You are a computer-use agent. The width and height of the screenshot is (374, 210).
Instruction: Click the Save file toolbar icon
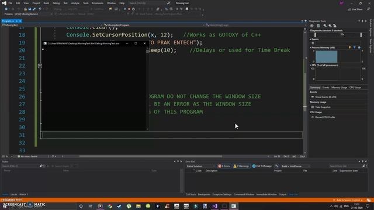pyautogui.click(x=30, y=9)
